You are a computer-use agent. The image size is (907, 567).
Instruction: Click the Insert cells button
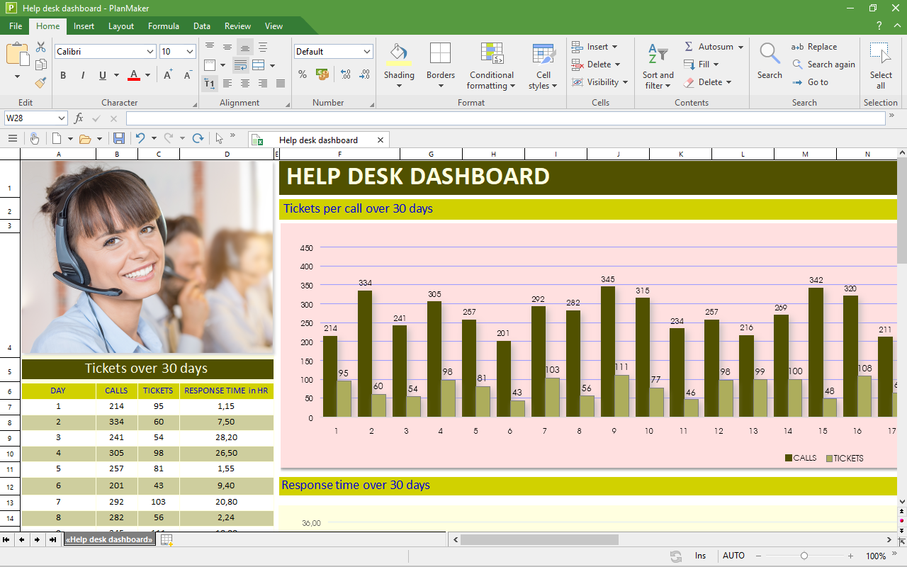tap(594, 47)
